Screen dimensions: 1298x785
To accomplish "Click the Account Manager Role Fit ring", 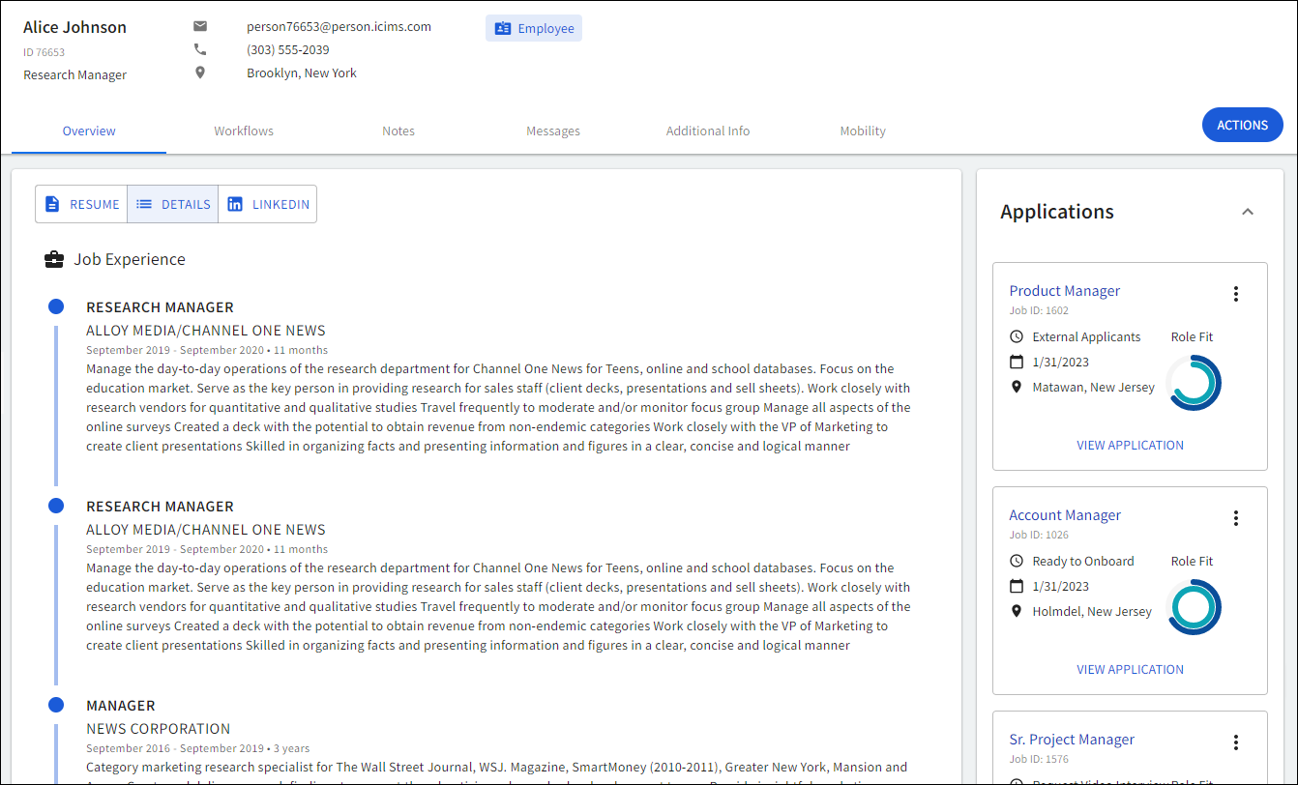I will click(1194, 607).
